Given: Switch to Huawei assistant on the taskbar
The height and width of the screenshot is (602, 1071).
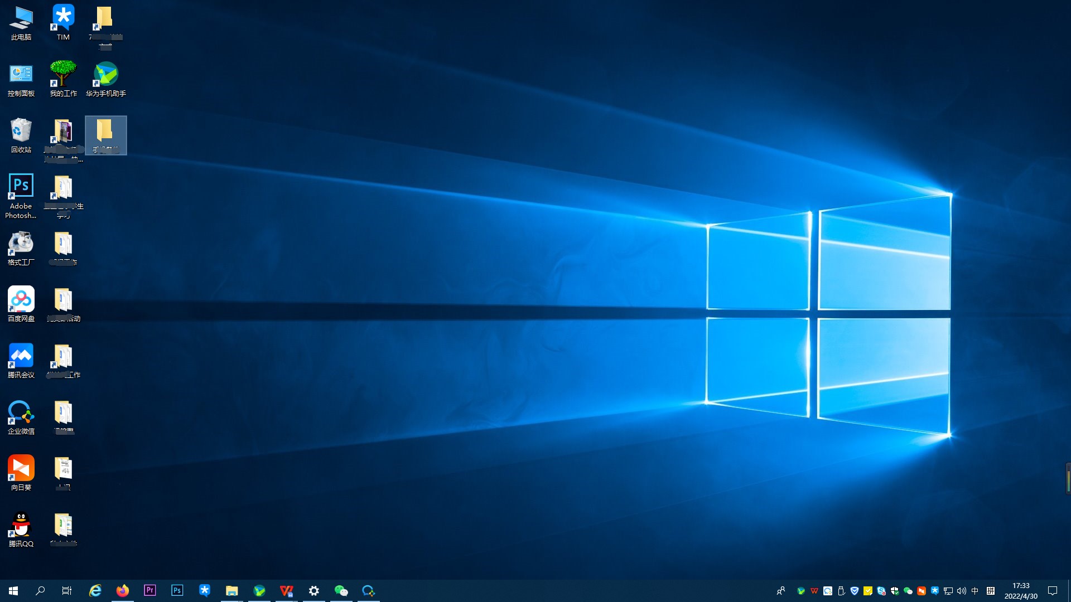Looking at the screenshot, I should pos(259,591).
